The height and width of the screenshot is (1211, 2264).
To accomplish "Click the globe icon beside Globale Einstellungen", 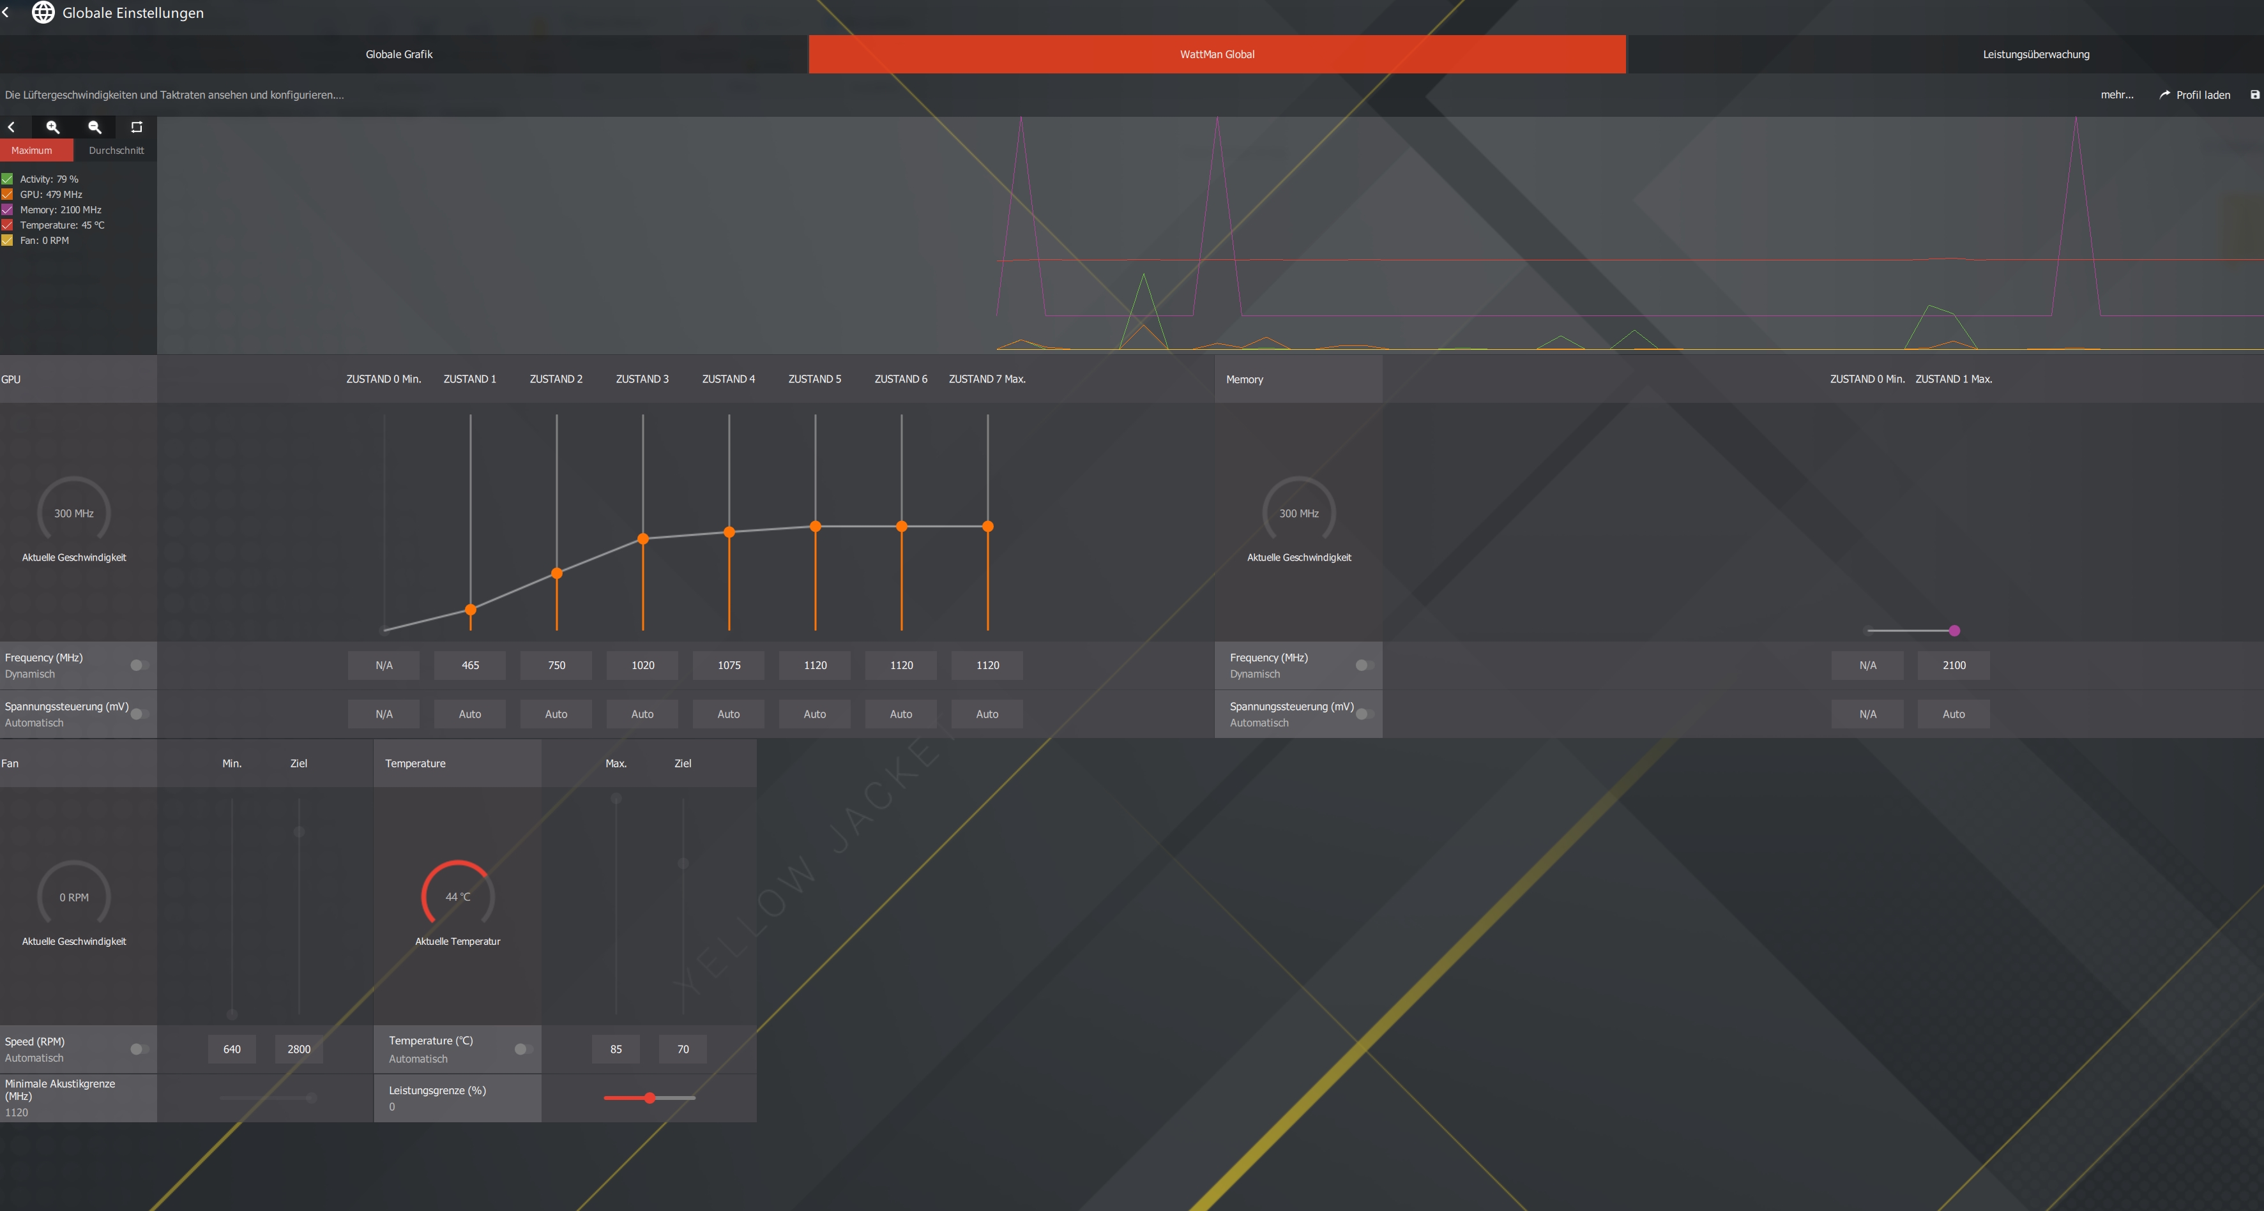I will [43, 12].
